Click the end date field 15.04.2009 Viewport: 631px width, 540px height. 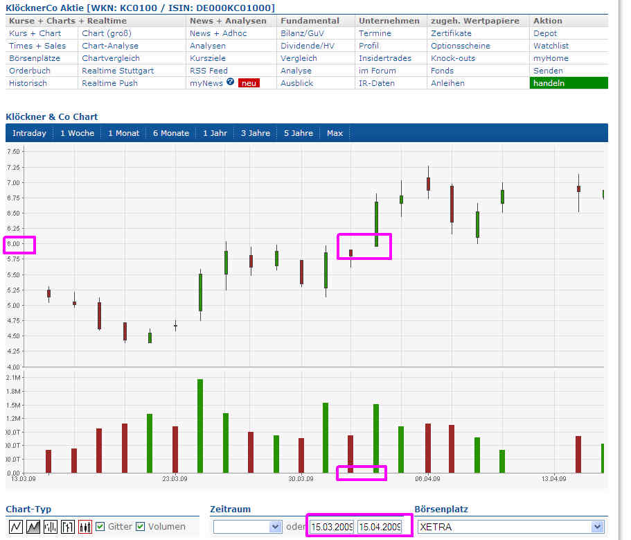[x=380, y=527]
